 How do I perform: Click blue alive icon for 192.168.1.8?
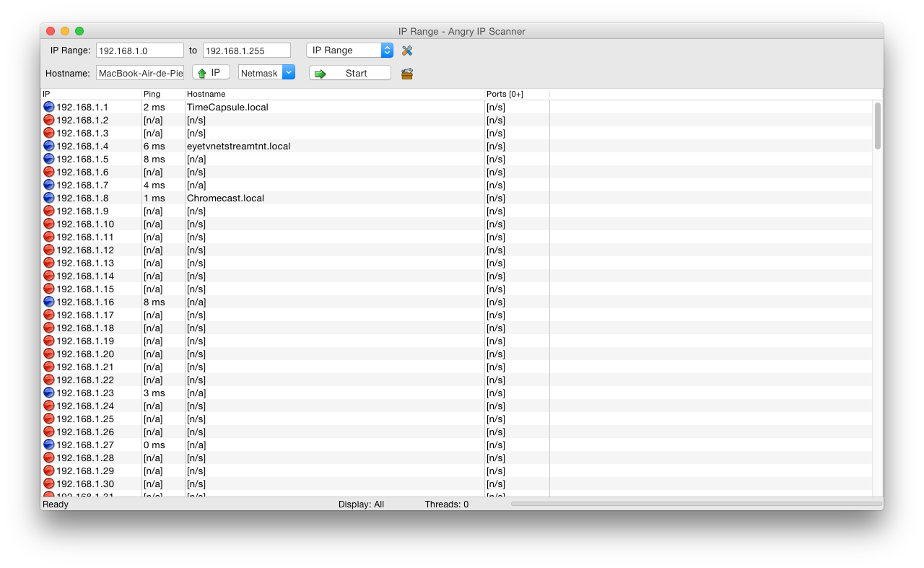coord(49,198)
